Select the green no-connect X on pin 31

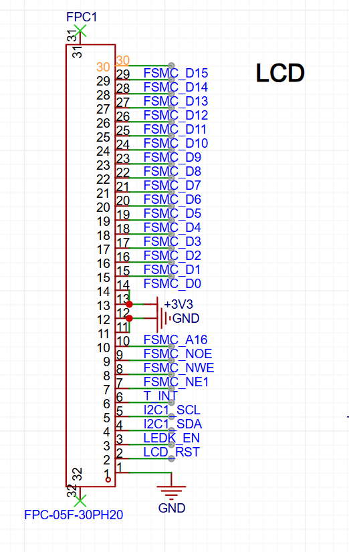click(x=80, y=31)
